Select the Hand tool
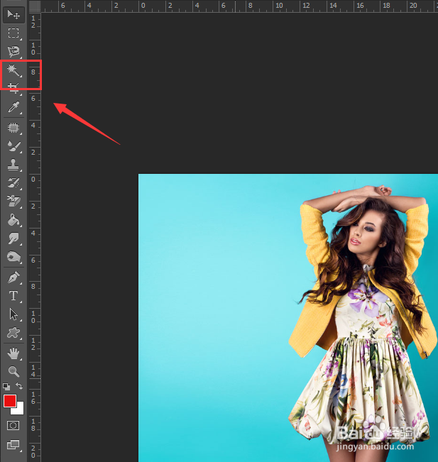Image resolution: width=438 pixels, height=462 pixels. pos(13,353)
